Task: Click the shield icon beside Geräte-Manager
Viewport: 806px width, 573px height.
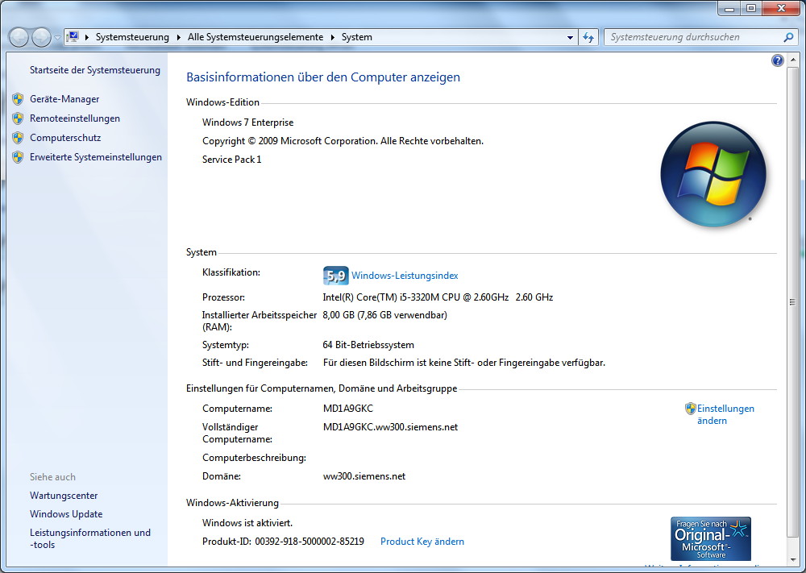Action: [18, 99]
